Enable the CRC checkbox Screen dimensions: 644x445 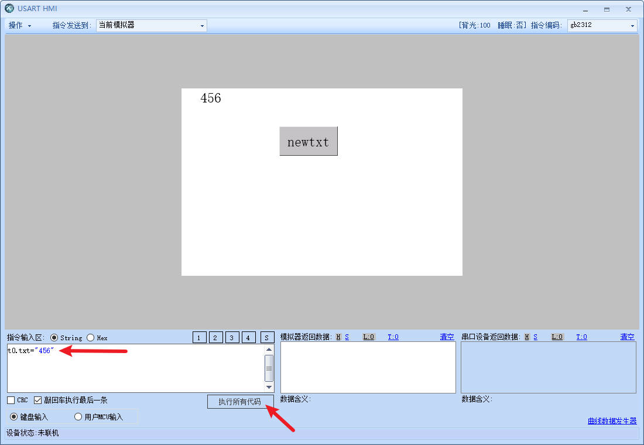pyautogui.click(x=11, y=400)
